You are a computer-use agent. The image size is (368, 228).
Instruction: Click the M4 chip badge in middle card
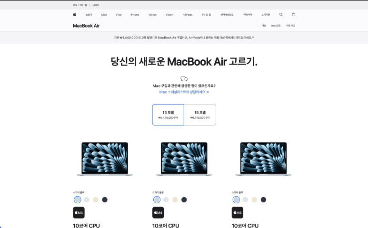pos(158,212)
